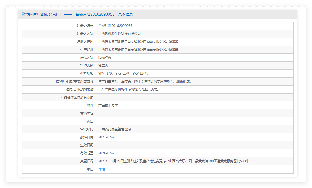Select expiry date 2026-07-25

(107, 153)
